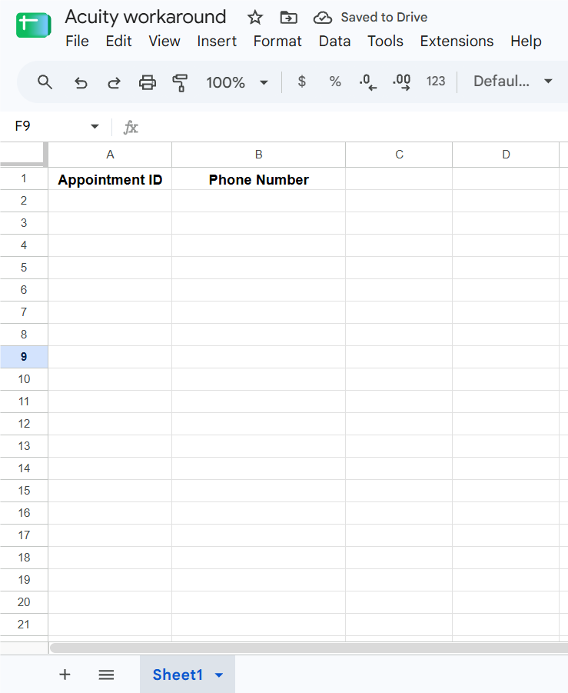Open the Tools menu

pos(385,41)
